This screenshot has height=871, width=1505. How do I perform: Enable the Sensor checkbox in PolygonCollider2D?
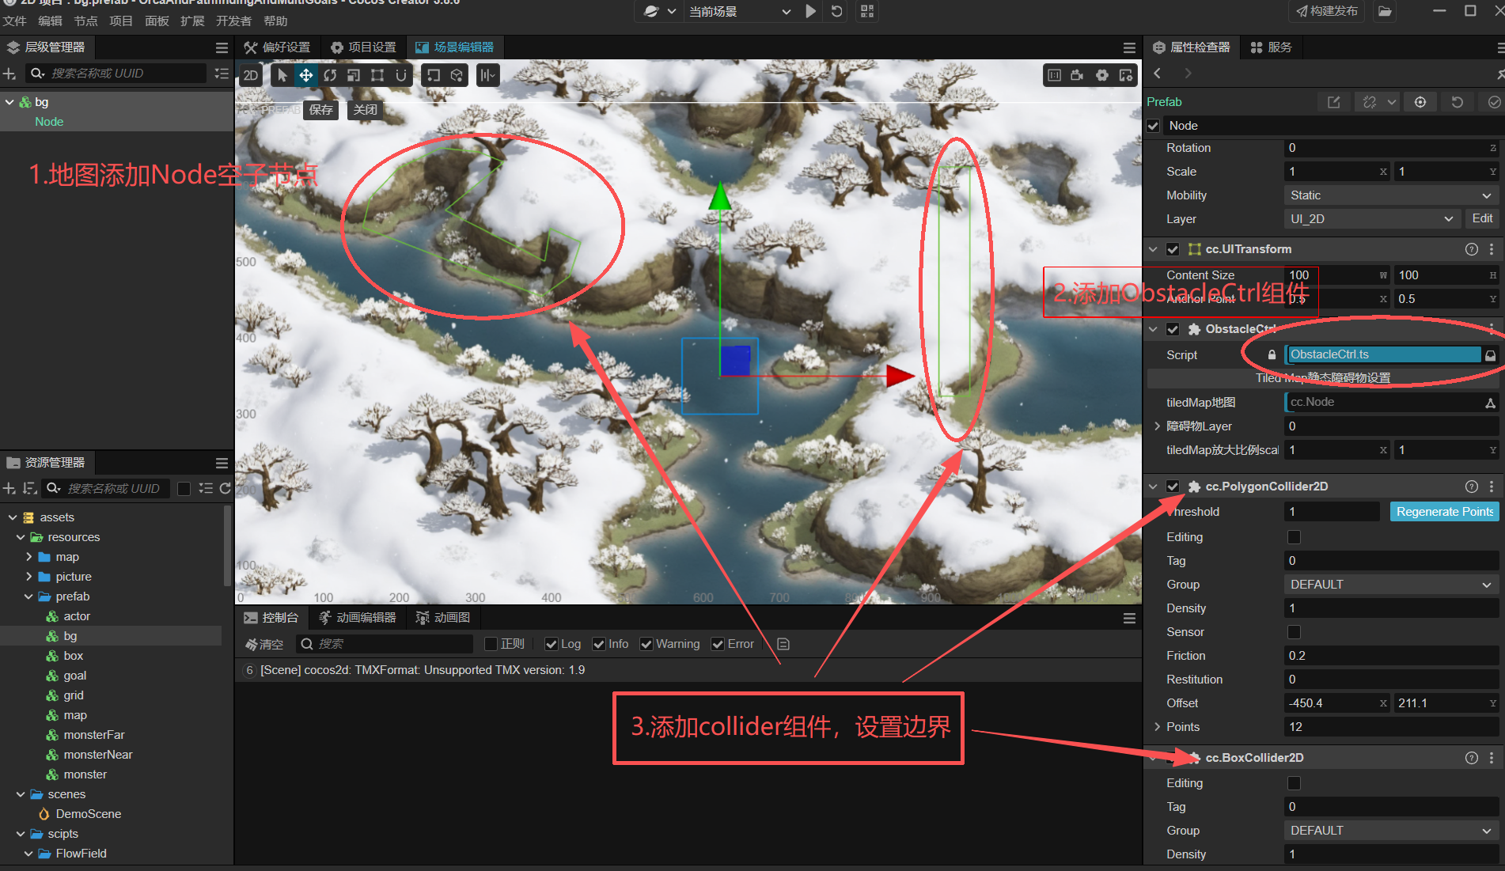[1294, 632]
